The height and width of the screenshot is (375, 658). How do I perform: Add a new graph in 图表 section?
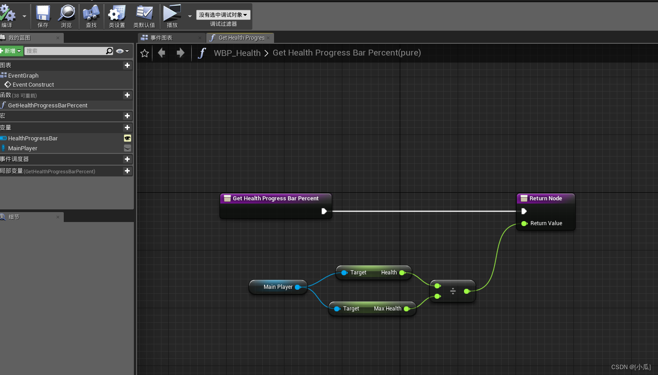click(127, 65)
